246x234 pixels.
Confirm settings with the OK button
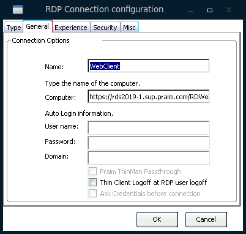click(157, 219)
